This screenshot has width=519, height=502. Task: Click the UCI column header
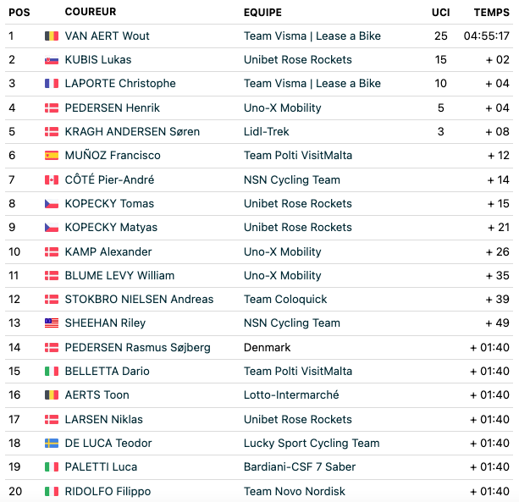tap(441, 12)
